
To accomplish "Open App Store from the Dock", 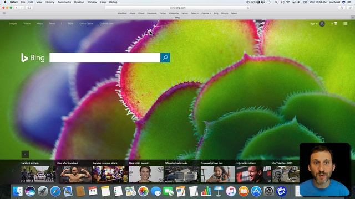I will click(256, 191).
